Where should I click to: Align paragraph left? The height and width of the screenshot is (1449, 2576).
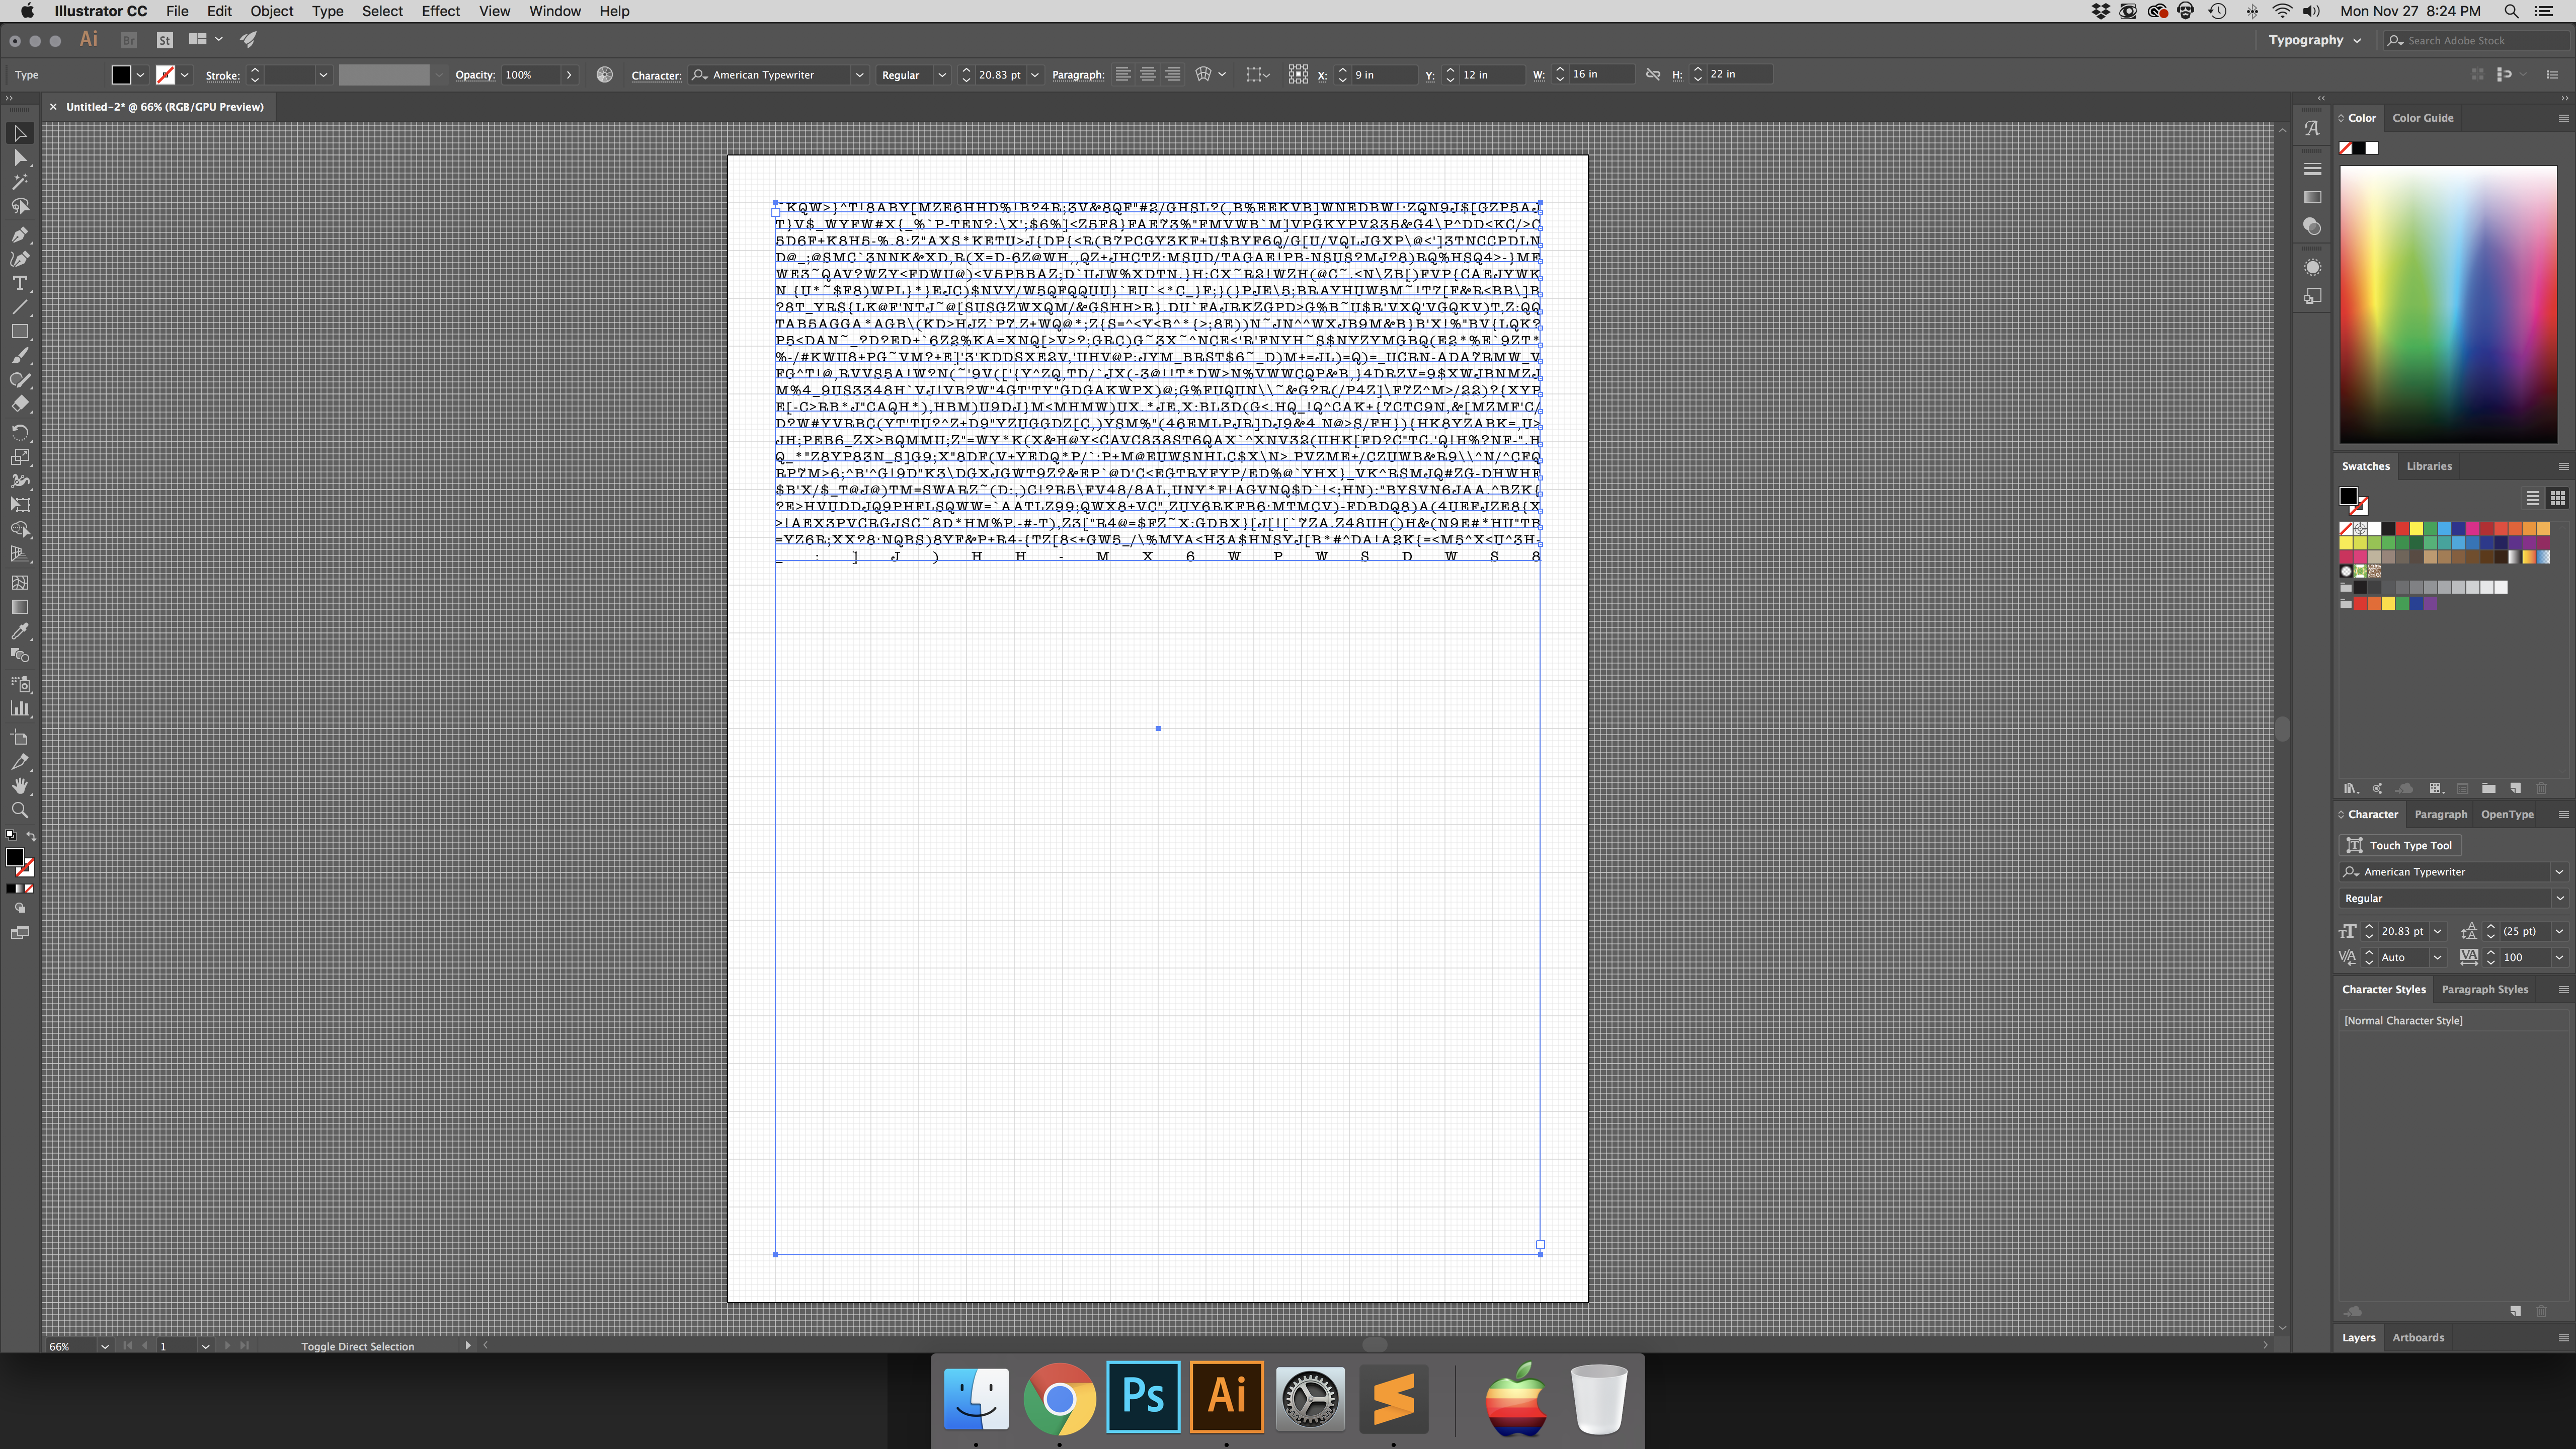[x=1123, y=74]
